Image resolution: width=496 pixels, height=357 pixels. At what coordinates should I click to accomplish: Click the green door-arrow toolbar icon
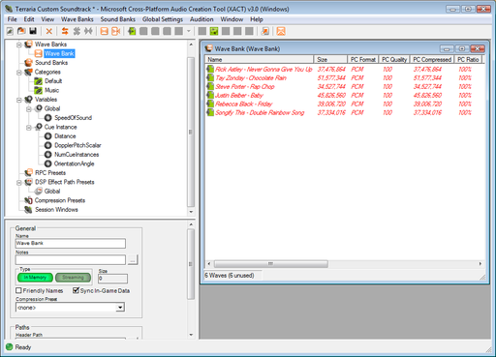click(132, 31)
